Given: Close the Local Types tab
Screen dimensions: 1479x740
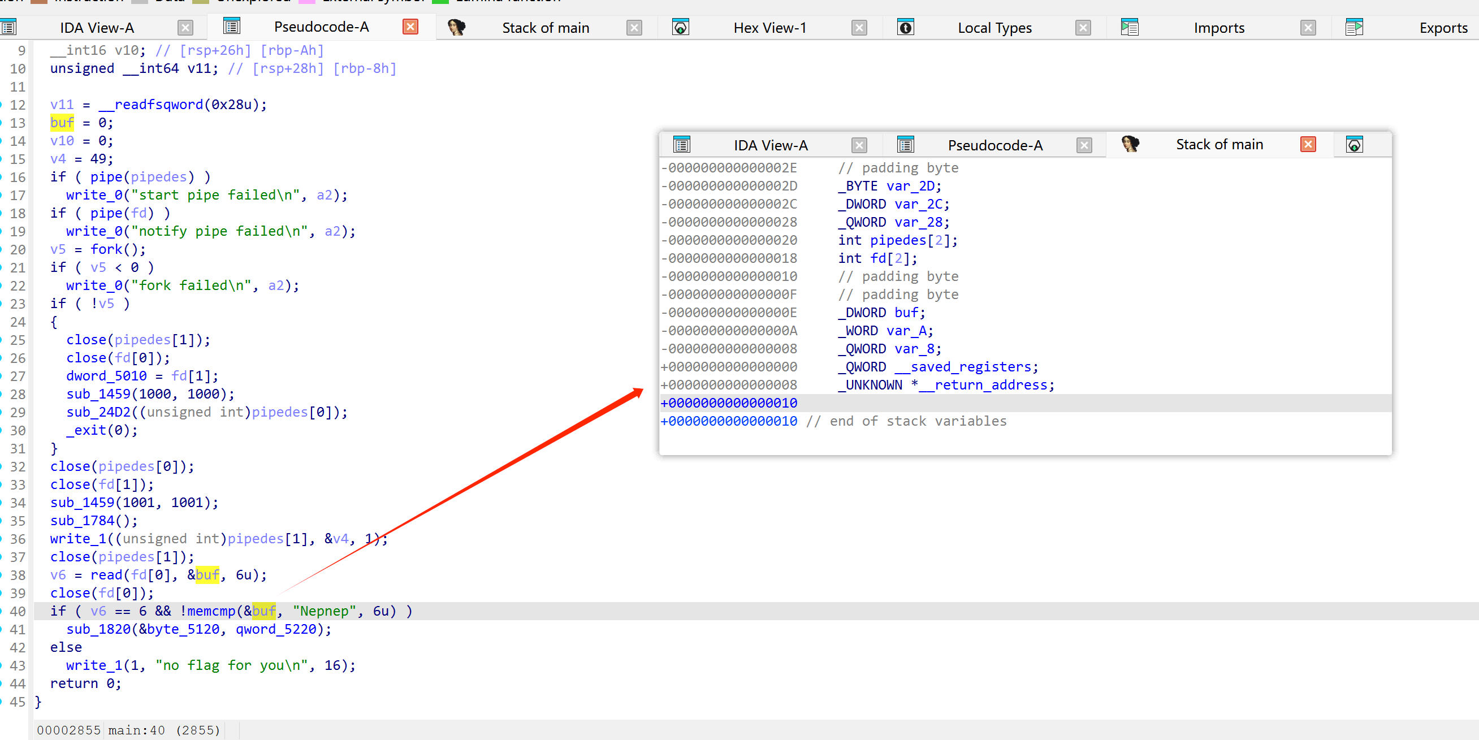Looking at the screenshot, I should point(1083,28).
